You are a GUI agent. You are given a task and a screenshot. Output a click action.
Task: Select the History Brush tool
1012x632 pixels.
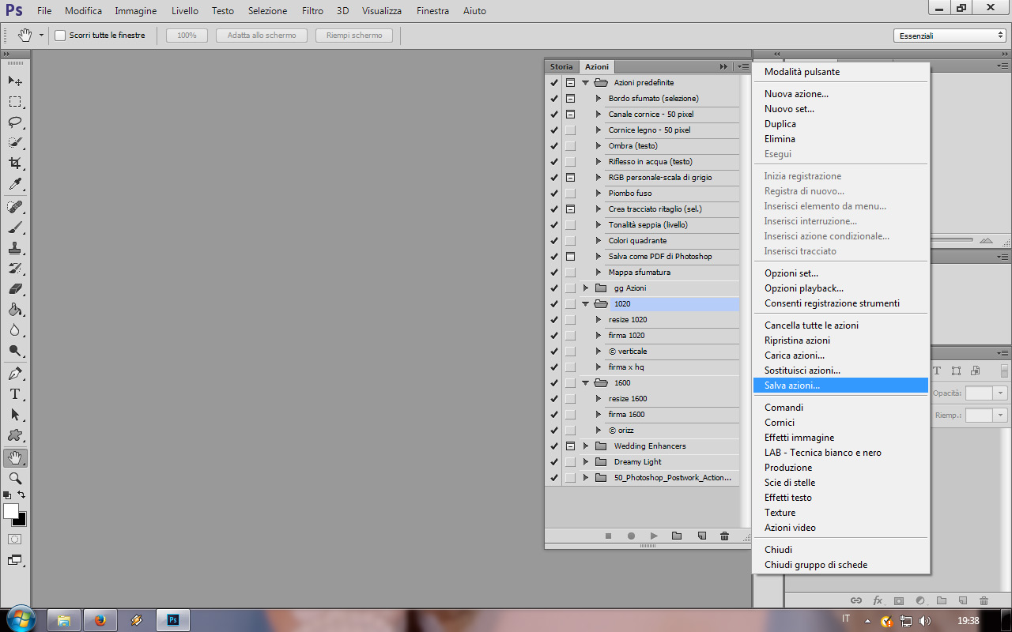pos(15,269)
